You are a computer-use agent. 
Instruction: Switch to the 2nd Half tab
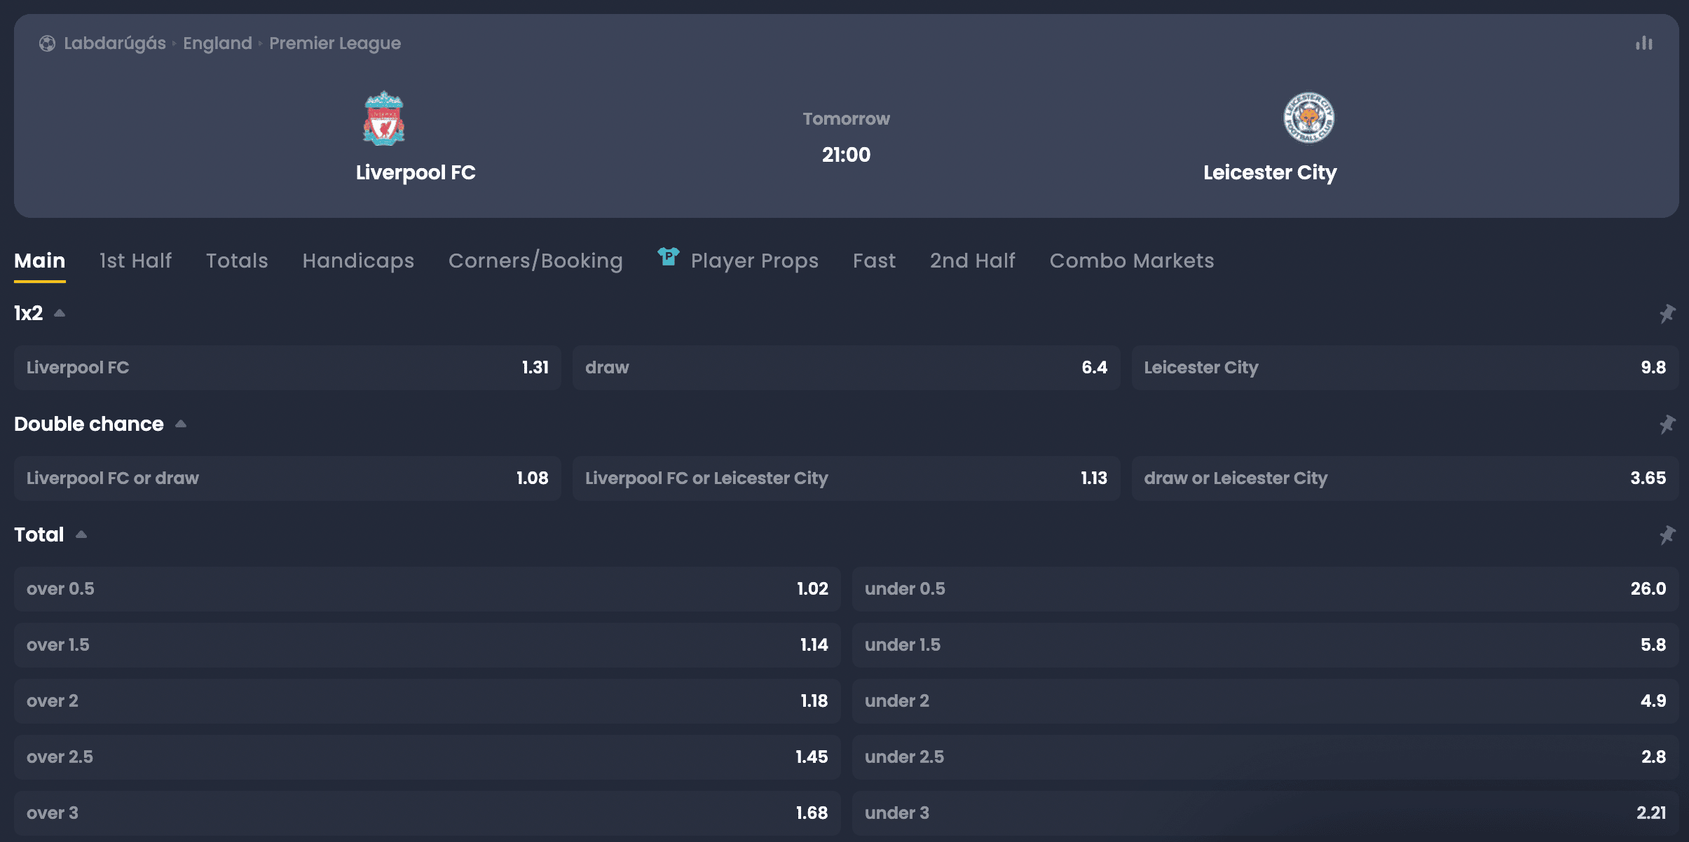coord(972,261)
